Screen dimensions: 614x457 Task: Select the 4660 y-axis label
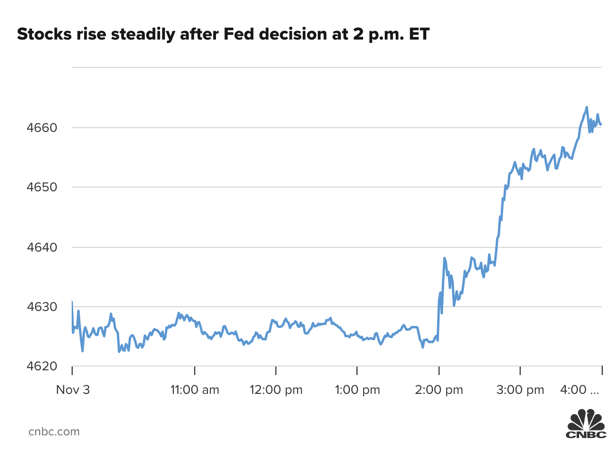(42, 128)
